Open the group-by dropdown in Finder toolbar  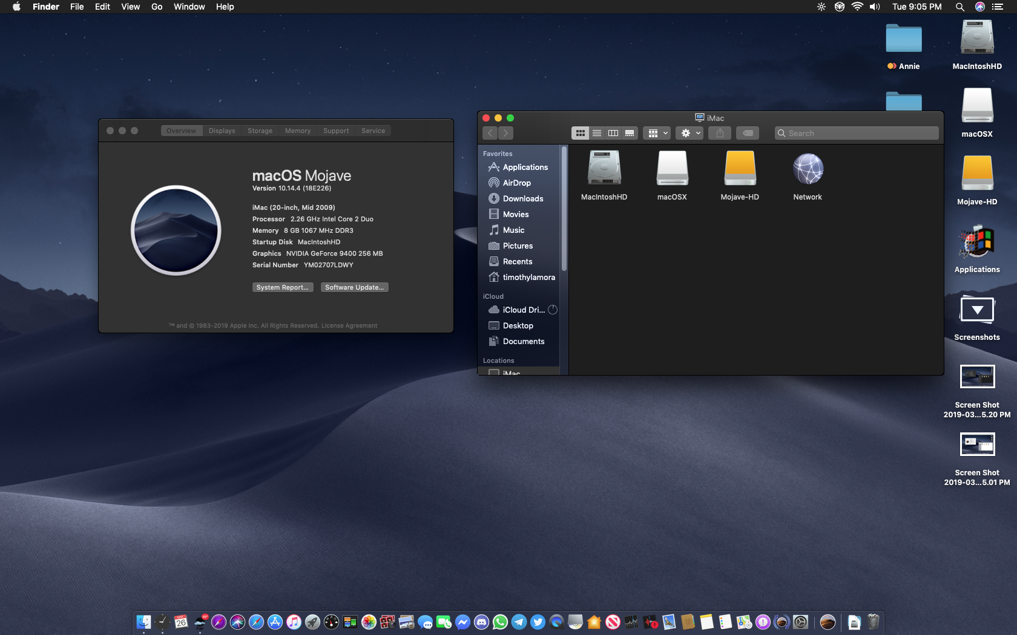click(657, 133)
